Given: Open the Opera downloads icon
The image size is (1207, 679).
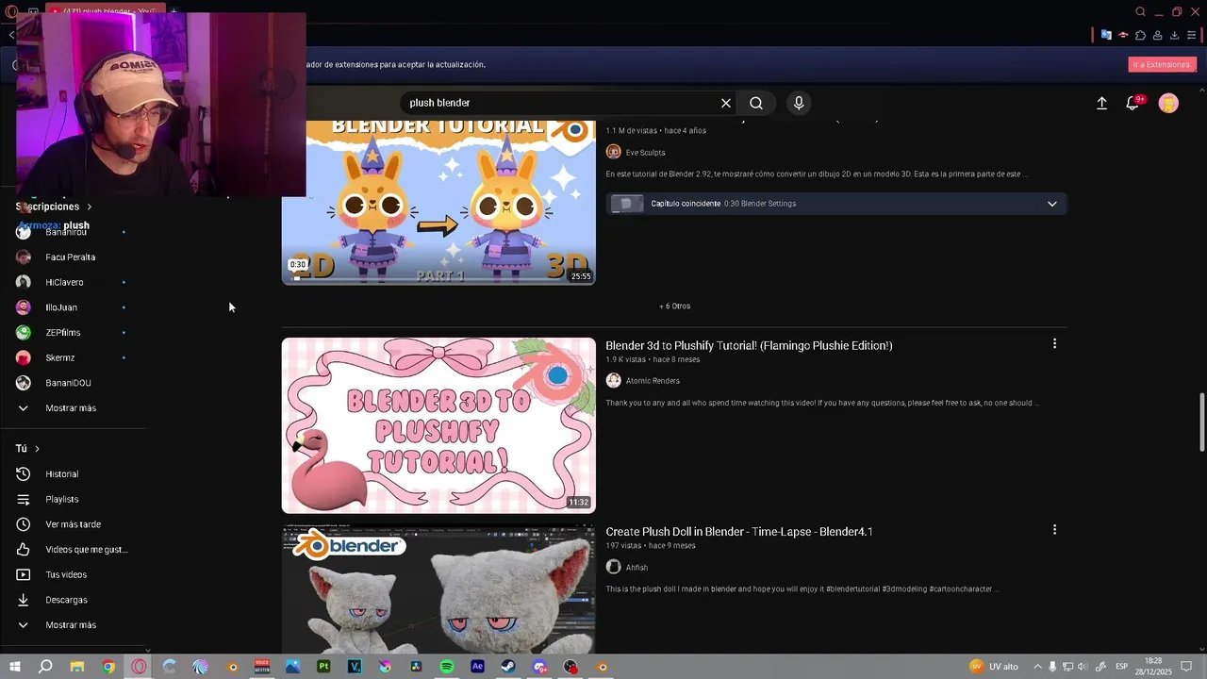Looking at the screenshot, I should 1174,35.
